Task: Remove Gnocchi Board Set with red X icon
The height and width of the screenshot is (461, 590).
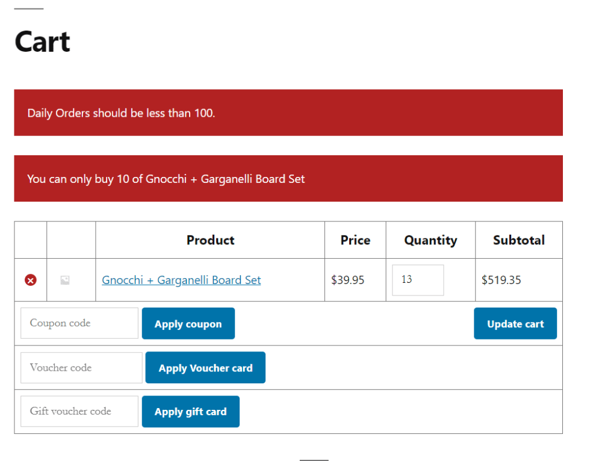Action: point(30,280)
